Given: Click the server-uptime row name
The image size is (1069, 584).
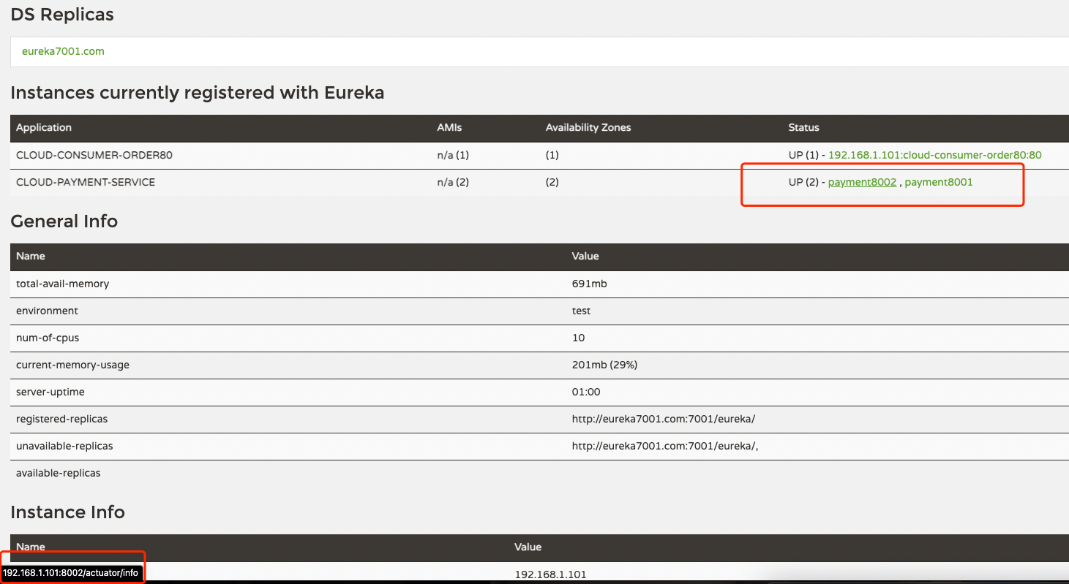Looking at the screenshot, I should (x=50, y=392).
